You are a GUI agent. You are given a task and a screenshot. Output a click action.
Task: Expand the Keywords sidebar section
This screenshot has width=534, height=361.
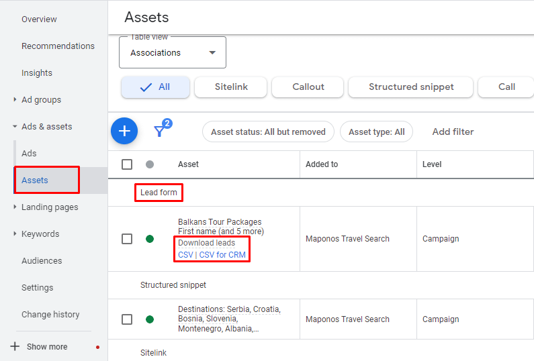point(15,234)
